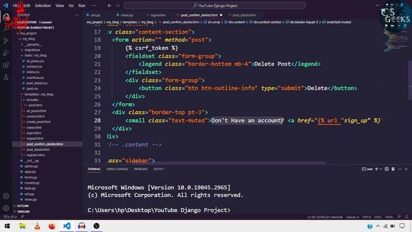Switch to the Output panel tab

[x=159, y=169]
